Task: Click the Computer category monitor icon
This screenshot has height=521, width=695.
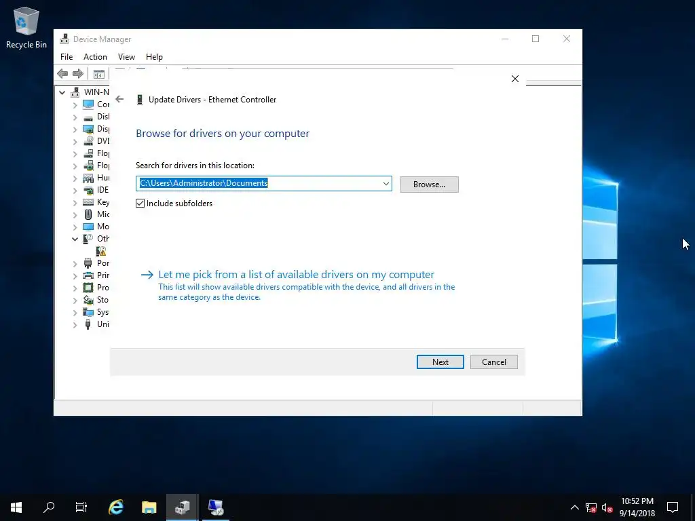Action: [x=88, y=104]
